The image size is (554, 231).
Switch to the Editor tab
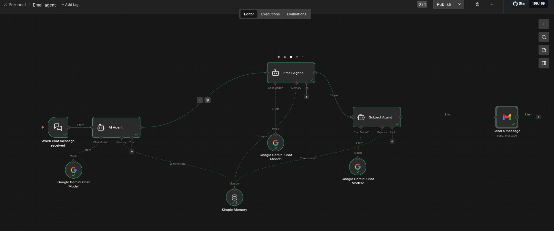249,14
